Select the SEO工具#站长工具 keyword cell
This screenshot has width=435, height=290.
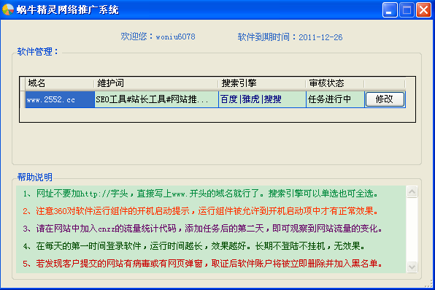(x=156, y=99)
